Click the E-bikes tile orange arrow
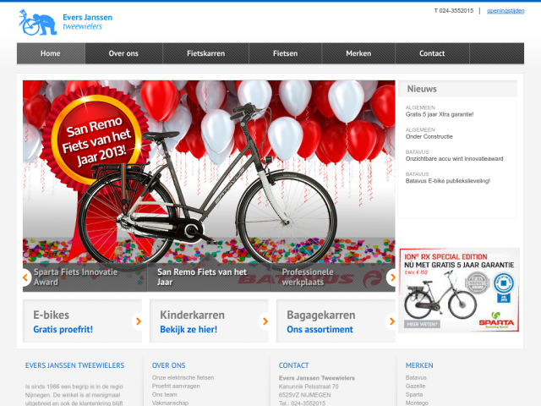This screenshot has height=406, width=541. click(x=139, y=321)
